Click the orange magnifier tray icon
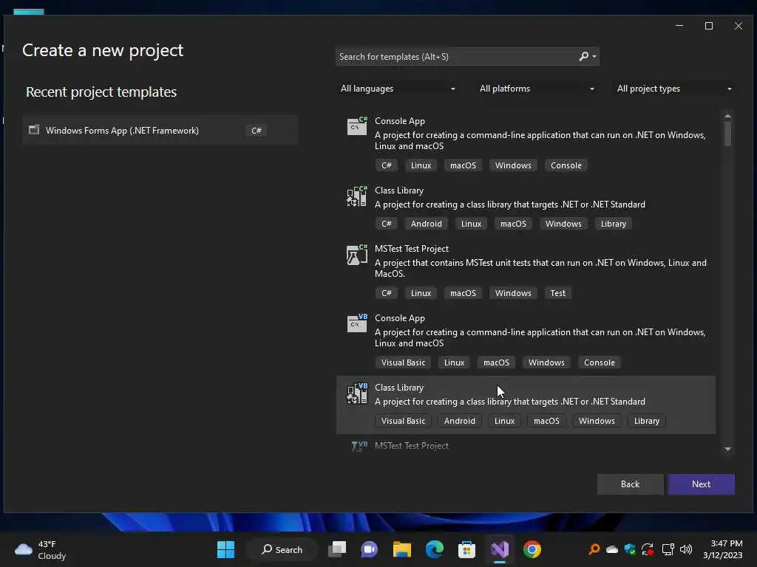 point(594,549)
